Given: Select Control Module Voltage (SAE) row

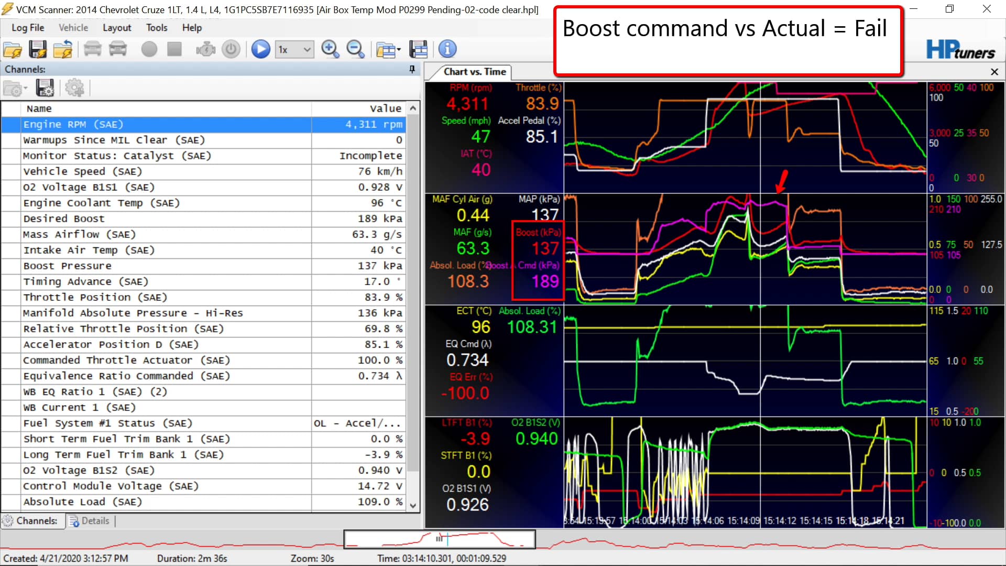Looking at the screenshot, I should pos(203,486).
